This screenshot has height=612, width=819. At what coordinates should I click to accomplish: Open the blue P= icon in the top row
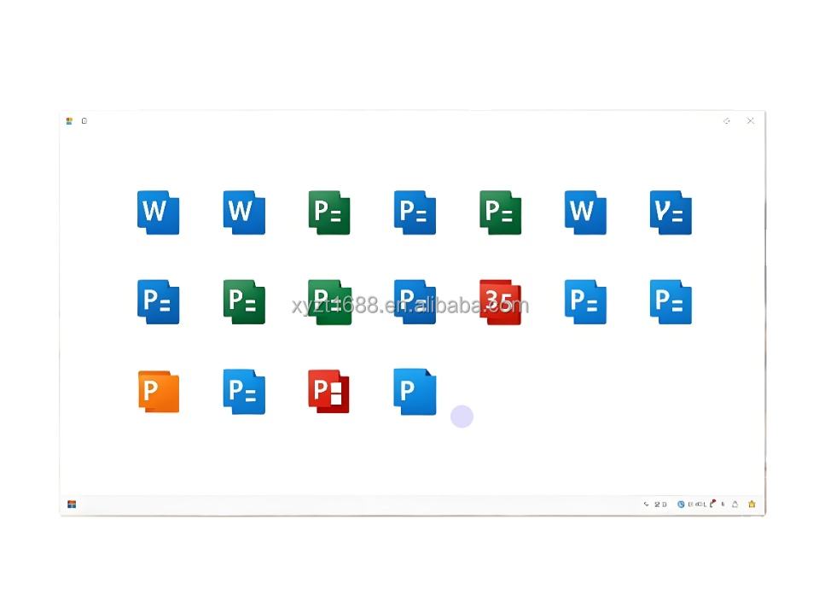(415, 213)
